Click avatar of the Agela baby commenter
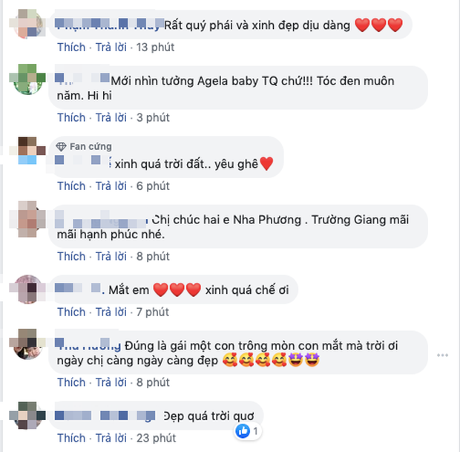The height and width of the screenshot is (452, 460). 28,80
